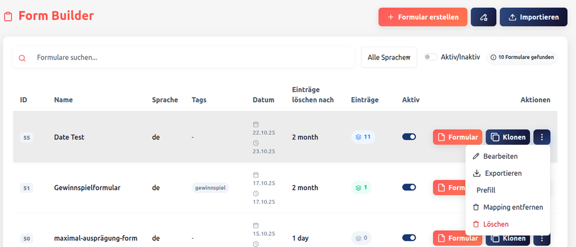Click the ID badge 55
Screen dimensions: 576x247
click(26, 138)
